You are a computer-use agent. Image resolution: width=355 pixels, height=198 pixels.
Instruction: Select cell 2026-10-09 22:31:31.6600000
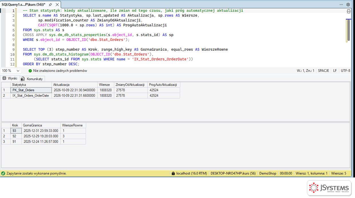[x=74, y=96]
